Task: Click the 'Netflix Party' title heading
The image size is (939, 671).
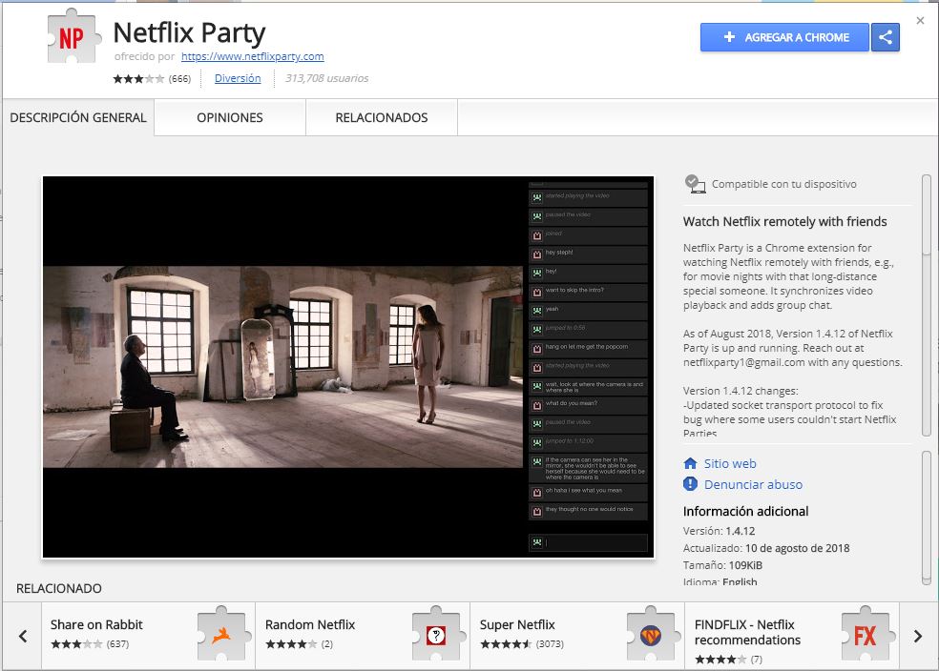Action: 189,33
